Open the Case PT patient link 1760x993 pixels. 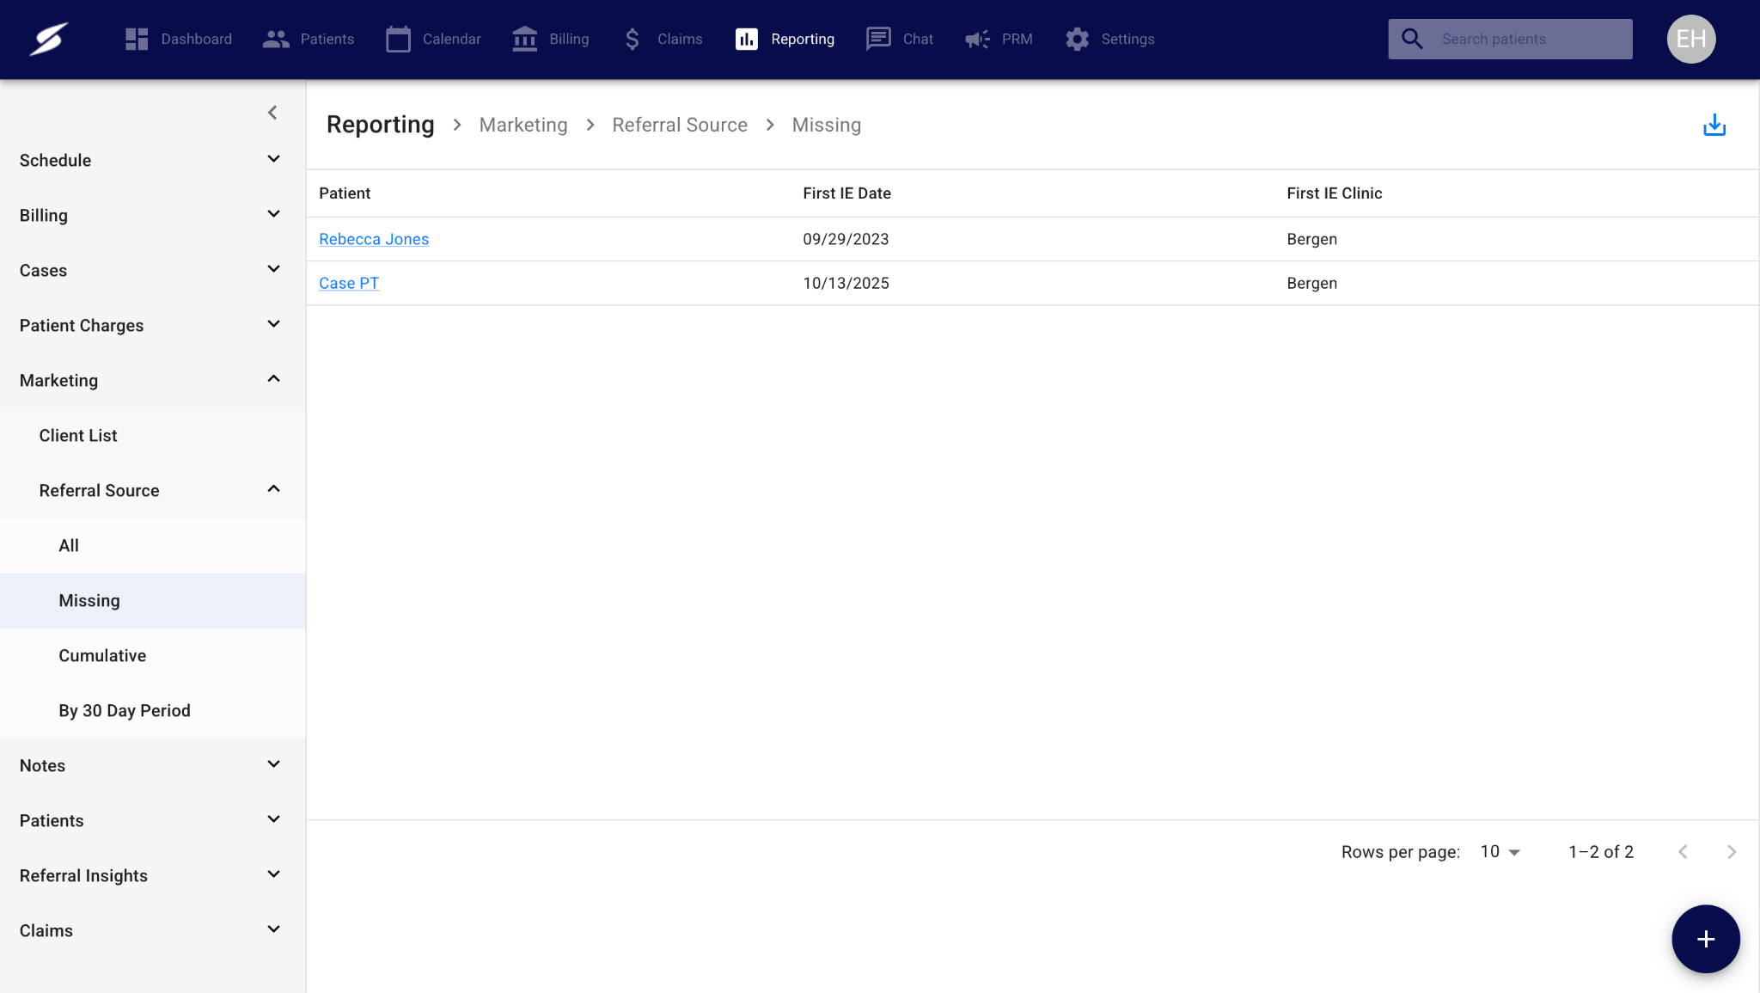(349, 284)
